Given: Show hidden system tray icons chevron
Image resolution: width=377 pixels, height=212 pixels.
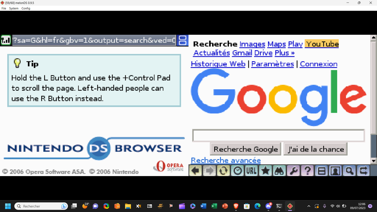Looking at the screenshot, I should click(309, 206).
